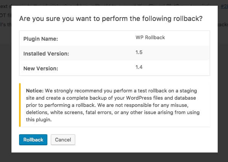Confirm with the blue Rollback button

[33, 140]
